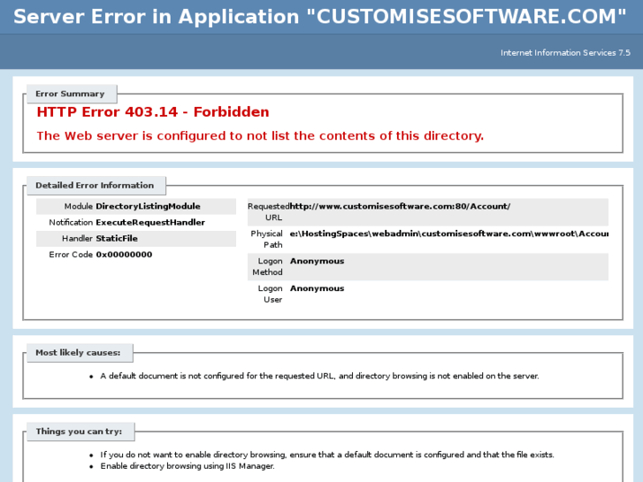This screenshot has width=643, height=482.
Task: Click the Logon User Anonymous value
Action: 317,288
